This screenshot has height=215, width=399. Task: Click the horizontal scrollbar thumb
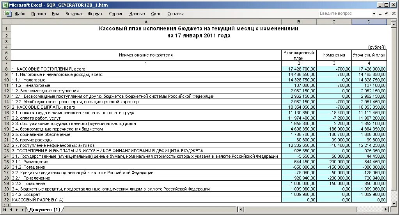click(x=301, y=210)
